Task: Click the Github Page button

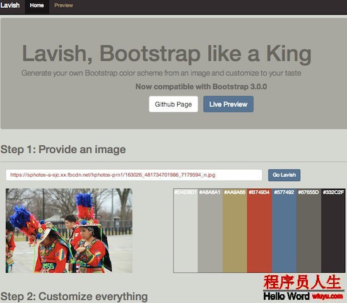Action: 173,104
